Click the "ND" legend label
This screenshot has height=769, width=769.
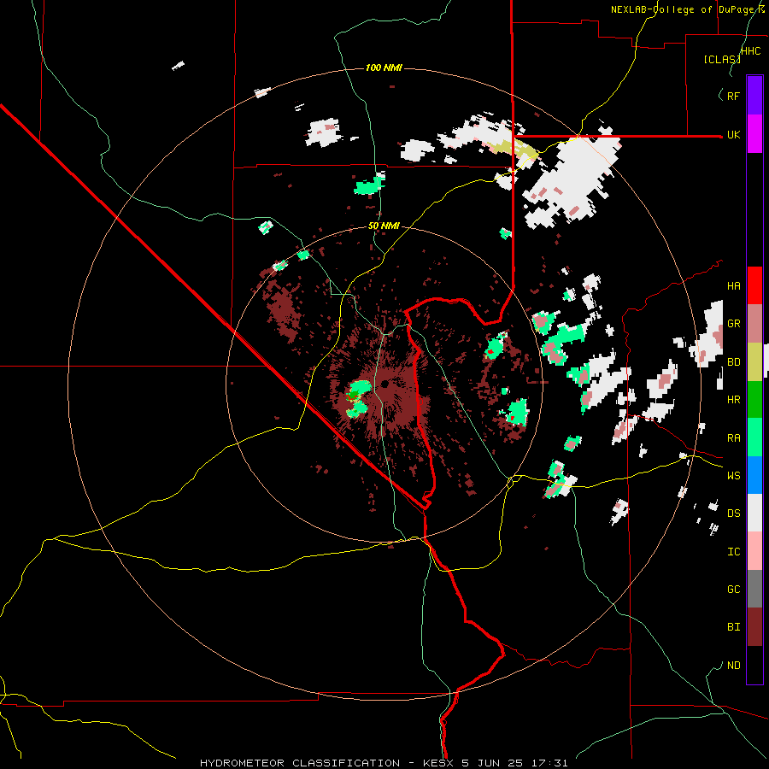[733, 666]
